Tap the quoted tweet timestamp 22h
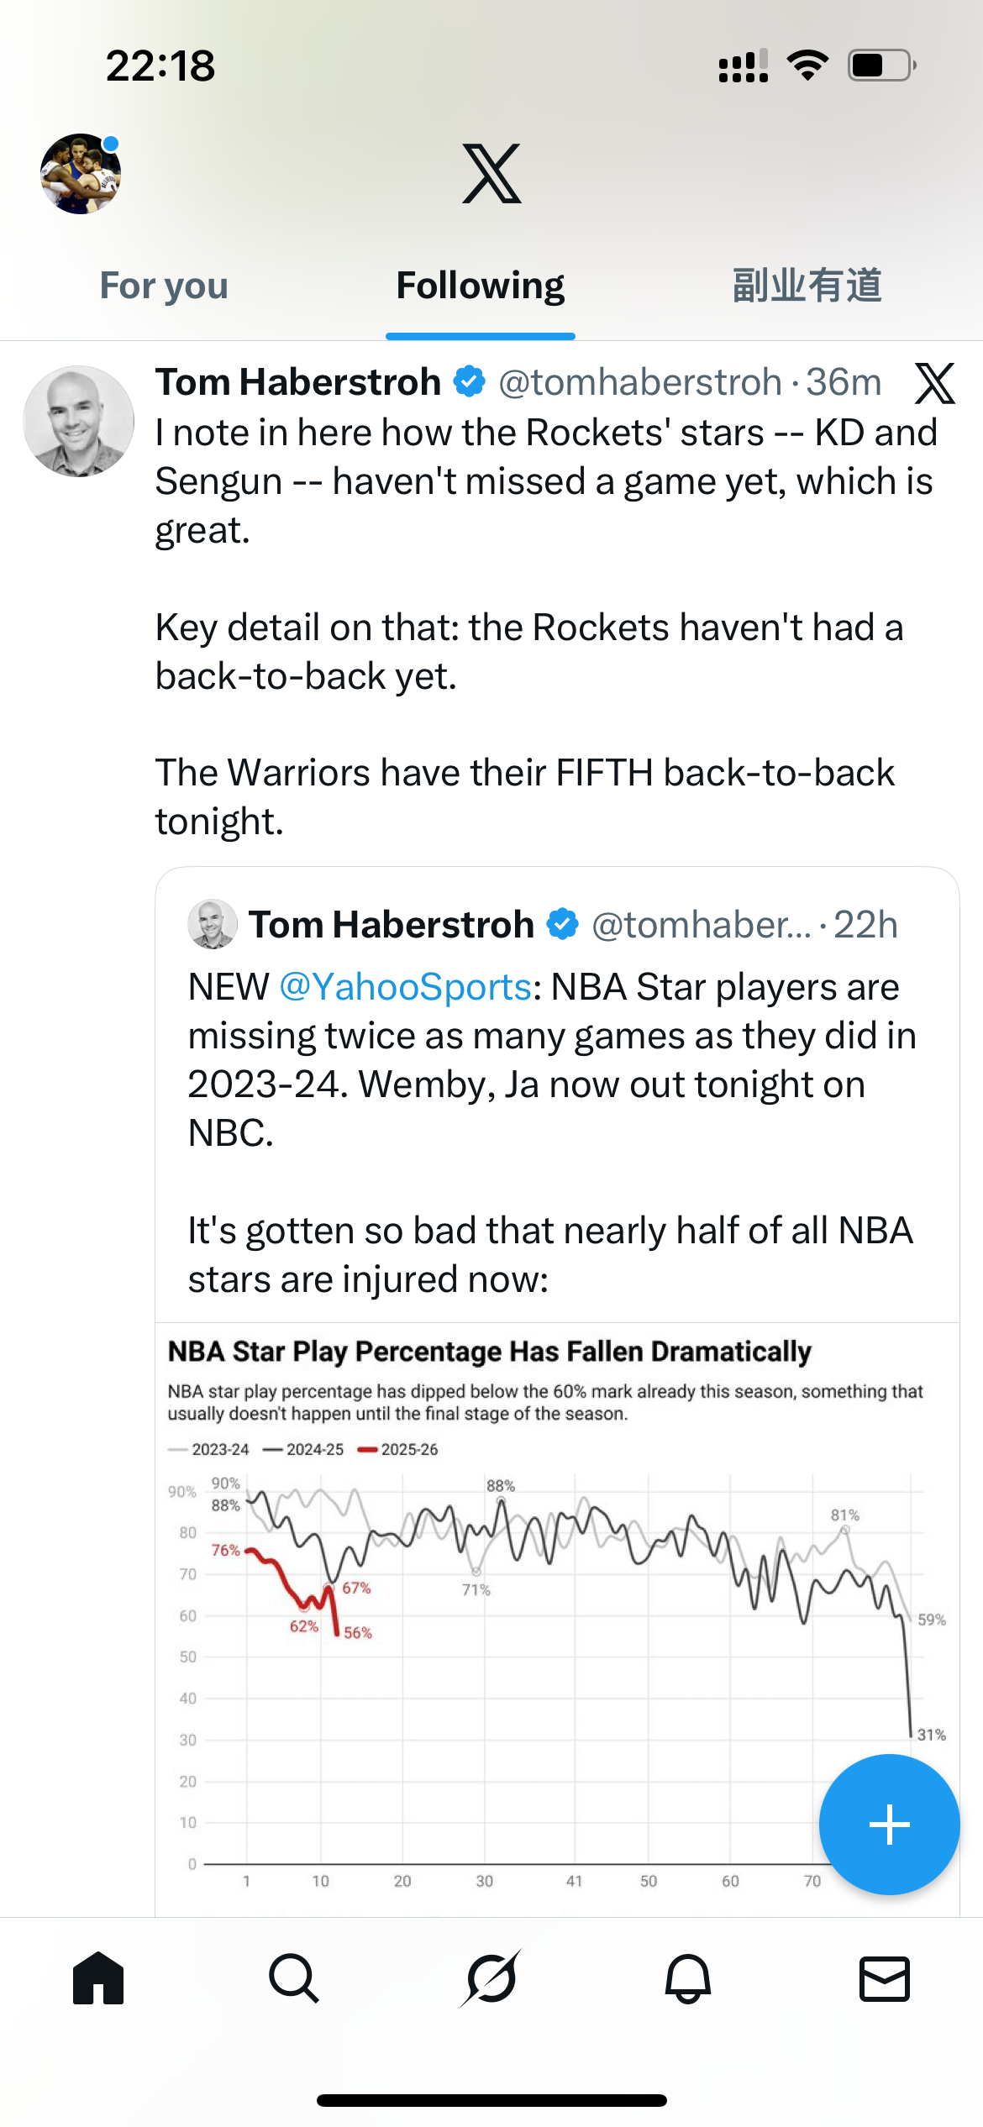The image size is (983, 2127). tap(868, 924)
